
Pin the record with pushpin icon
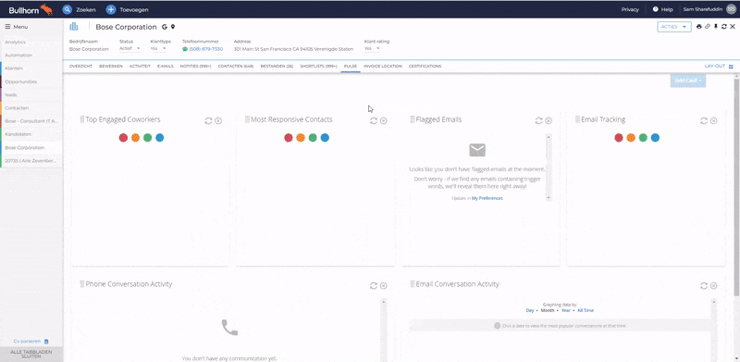tap(715, 27)
